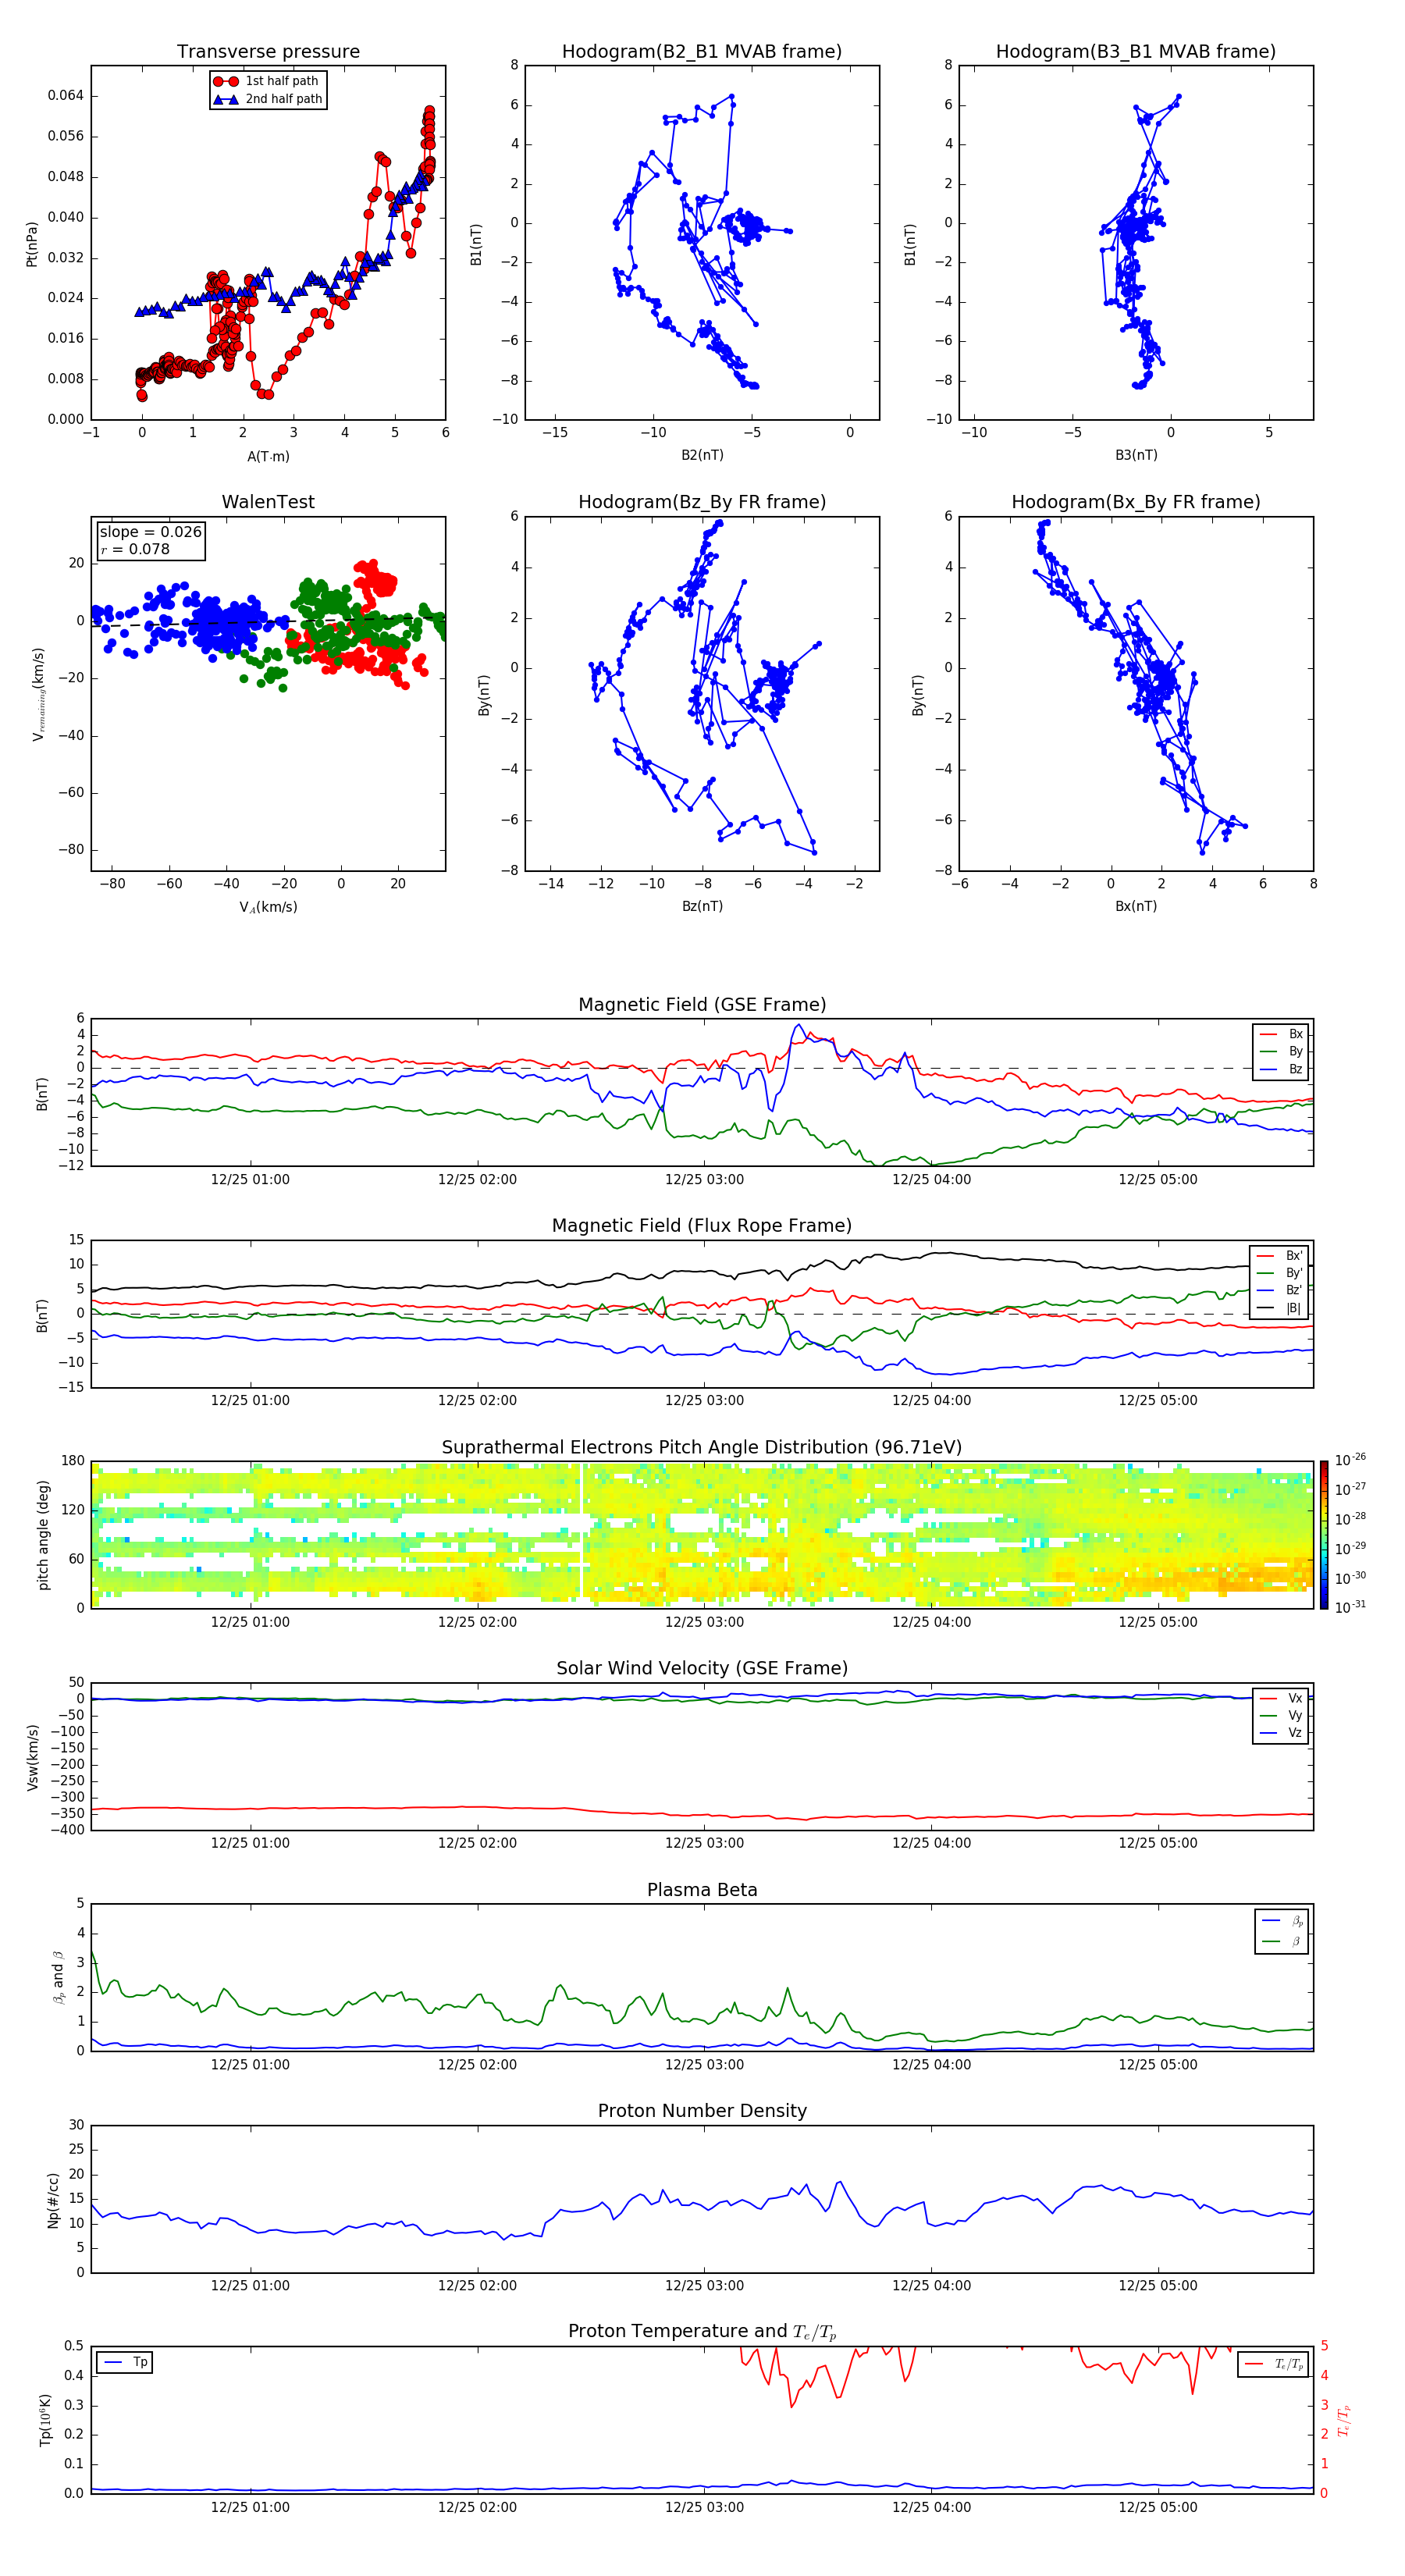Image resolution: width=1405 pixels, height=2576 pixels.
Task: Click the Suprathermal Electrons Pitch Angle Distribution title
Action: point(702,1448)
